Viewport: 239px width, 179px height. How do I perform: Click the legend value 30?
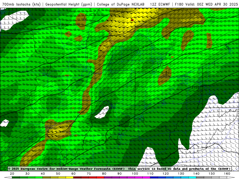27,174
